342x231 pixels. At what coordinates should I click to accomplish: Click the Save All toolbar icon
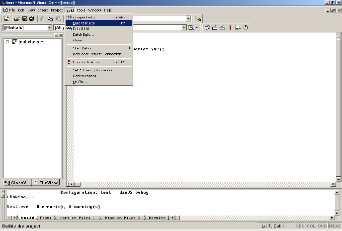point(32,19)
